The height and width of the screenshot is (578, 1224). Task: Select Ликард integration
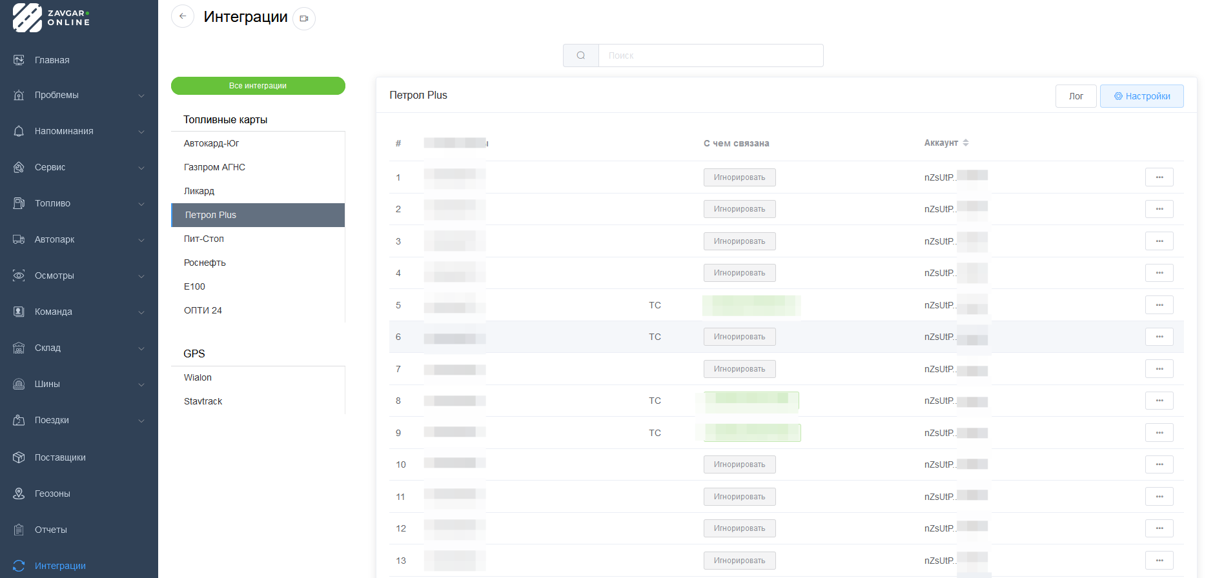[258, 191]
